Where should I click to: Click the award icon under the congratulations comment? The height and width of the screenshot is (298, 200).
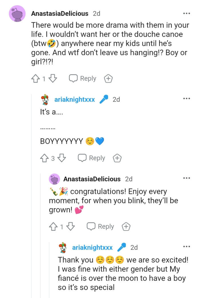(126, 226)
